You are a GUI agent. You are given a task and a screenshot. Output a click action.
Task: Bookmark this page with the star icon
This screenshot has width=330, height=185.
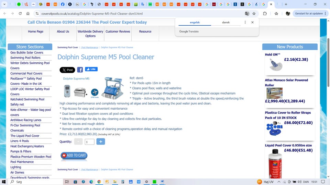tap(254, 13)
